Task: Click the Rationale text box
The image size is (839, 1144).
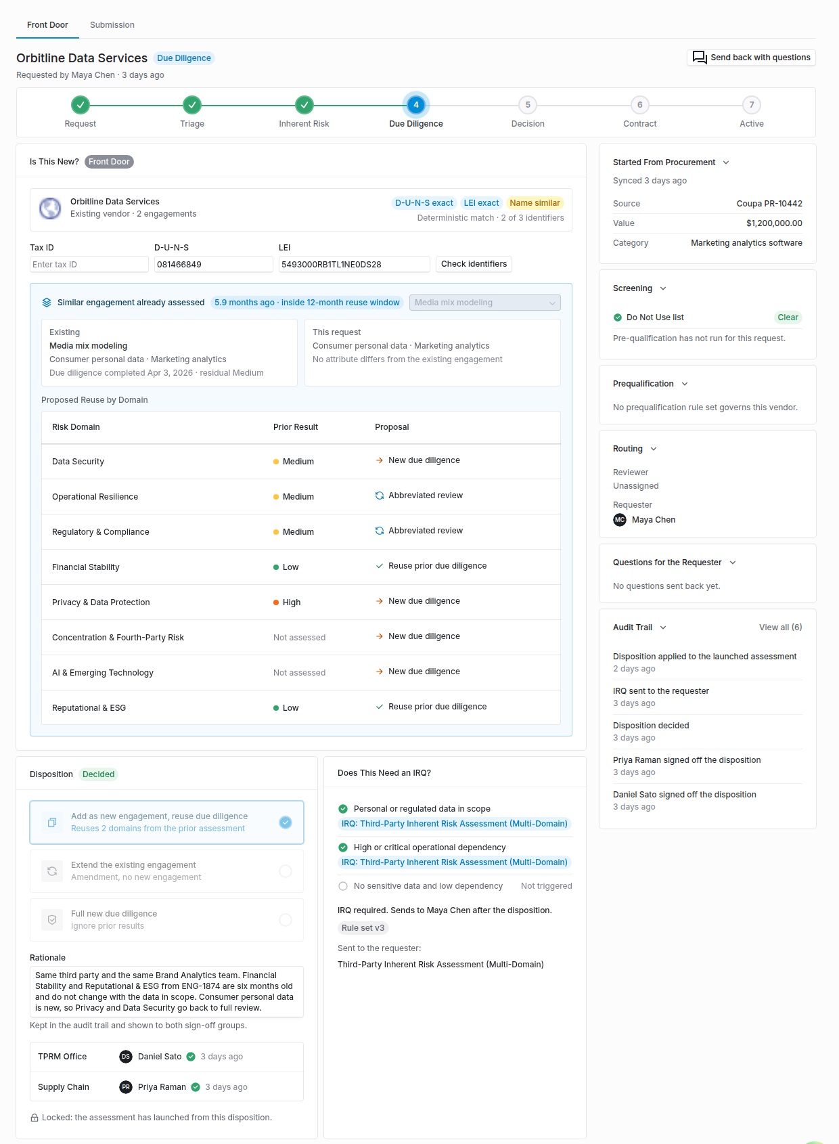Action: pyautogui.click(x=166, y=992)
